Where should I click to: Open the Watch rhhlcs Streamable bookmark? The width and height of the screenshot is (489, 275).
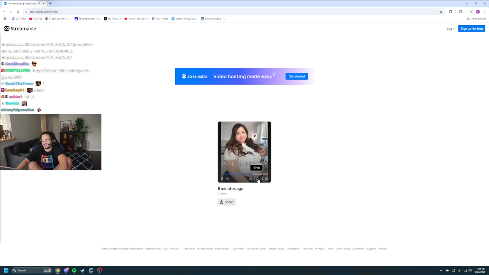[x=184, y=19]
